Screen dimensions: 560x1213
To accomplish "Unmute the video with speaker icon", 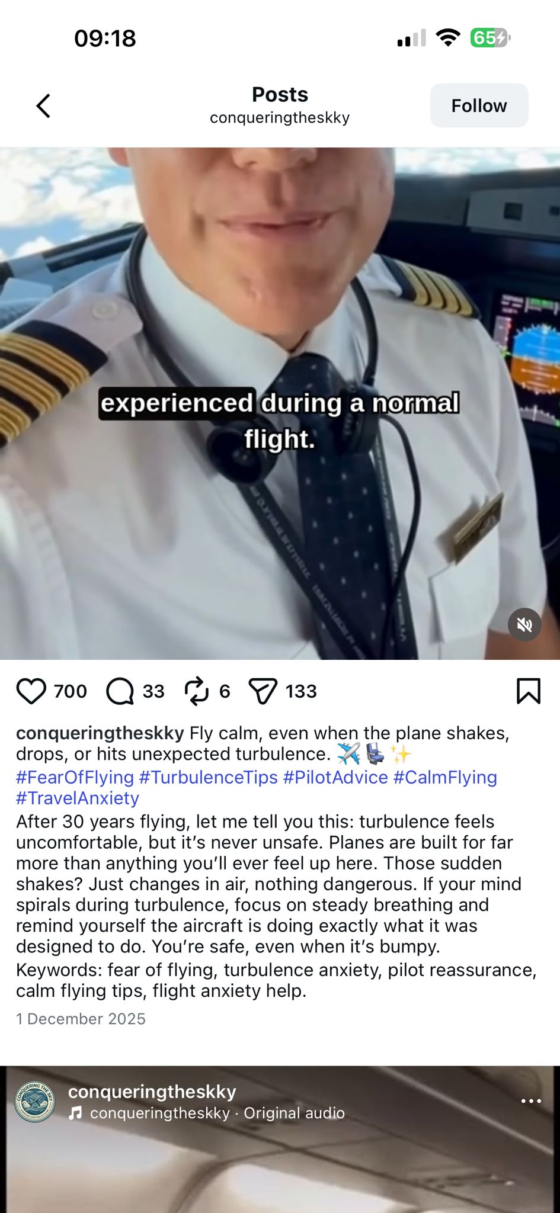I will [524, 624].
